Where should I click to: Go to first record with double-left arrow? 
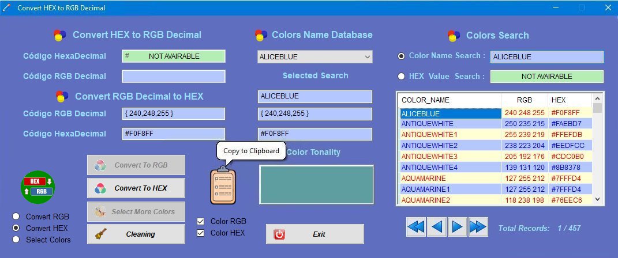(415, 227)
